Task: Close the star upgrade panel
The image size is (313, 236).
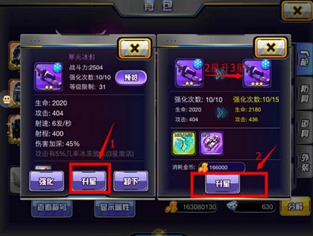Action: [271, 48]
